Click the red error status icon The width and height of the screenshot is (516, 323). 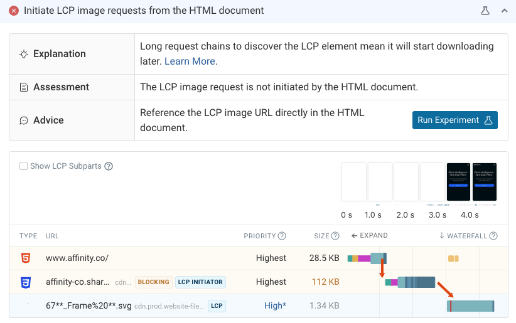(14, 11)
